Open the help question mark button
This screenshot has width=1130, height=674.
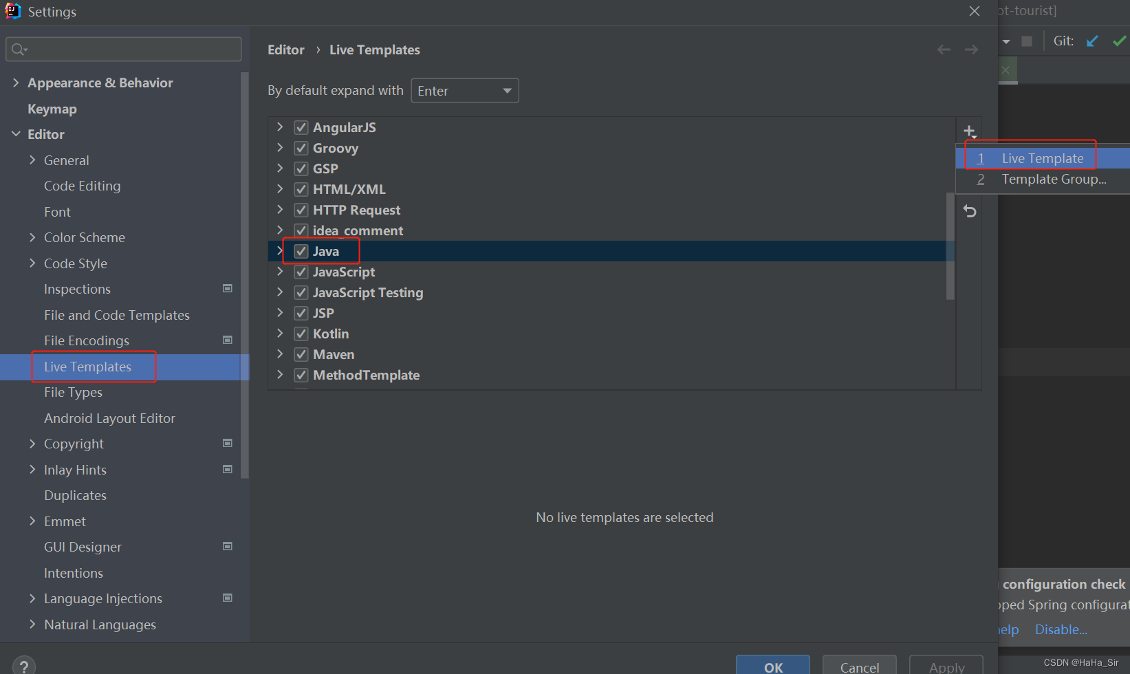[x=24, y=666]
